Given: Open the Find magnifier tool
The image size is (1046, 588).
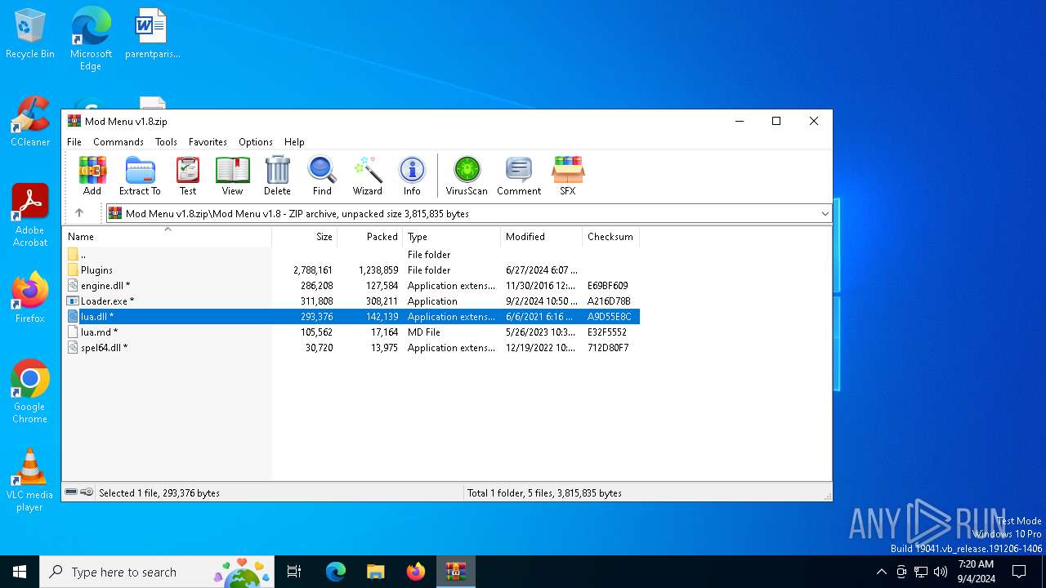Looking at the screenshot, I should (x=322, y=176).
